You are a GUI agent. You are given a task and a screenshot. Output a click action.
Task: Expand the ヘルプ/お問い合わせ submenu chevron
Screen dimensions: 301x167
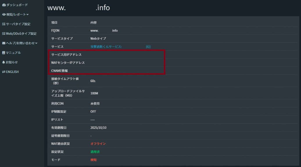tap(36, 43)
